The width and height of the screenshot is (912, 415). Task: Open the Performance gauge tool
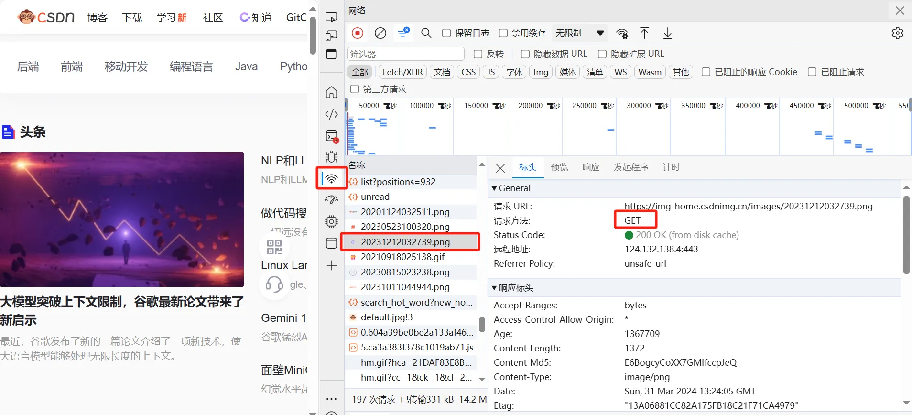(x=331, y=200)
